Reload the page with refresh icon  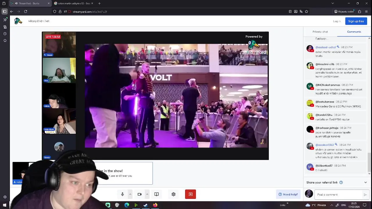pos(26,12)
